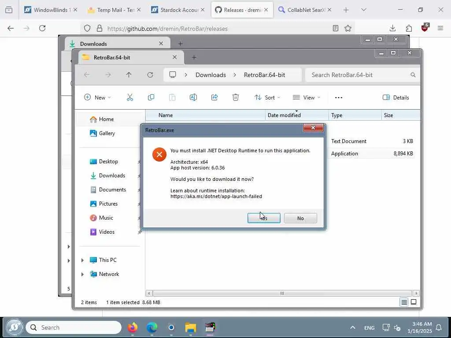
Task: Show hidden system tray icons
Action: click(x=353, y=327)
